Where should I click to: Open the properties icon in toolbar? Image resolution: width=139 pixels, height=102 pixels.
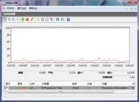click(47, 19)
